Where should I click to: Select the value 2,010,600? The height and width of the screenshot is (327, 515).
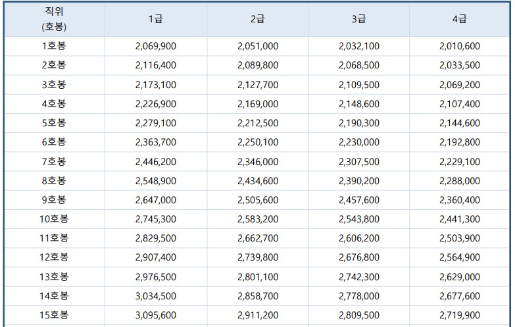point(460,46)
